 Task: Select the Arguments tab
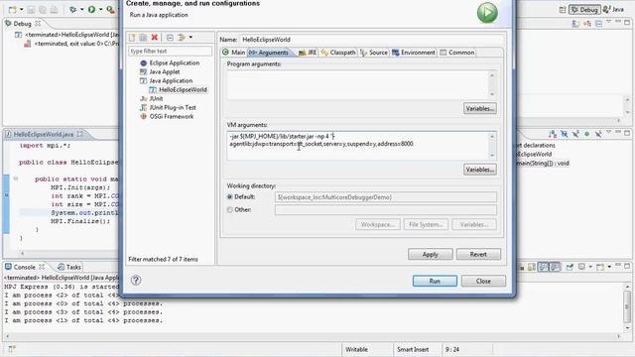pos(269,53)
